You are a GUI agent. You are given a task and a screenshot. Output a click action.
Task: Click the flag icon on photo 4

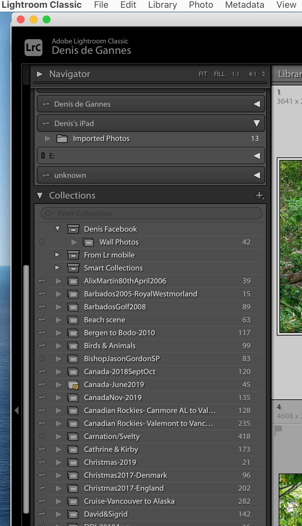[x=278, y=430]
